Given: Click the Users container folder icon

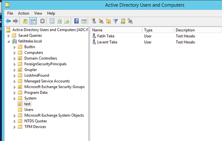Looking at the screenshot, I should tap(20, 109).
